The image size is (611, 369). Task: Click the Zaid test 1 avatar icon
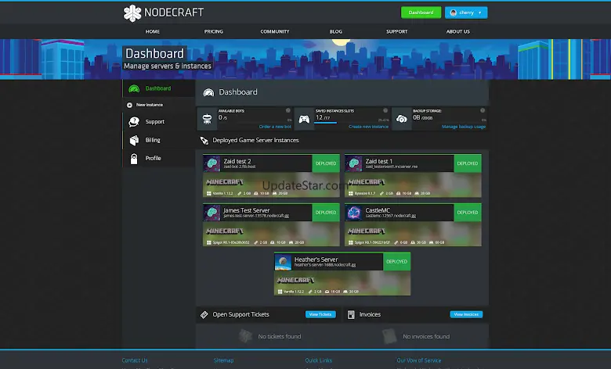point(354,163)
